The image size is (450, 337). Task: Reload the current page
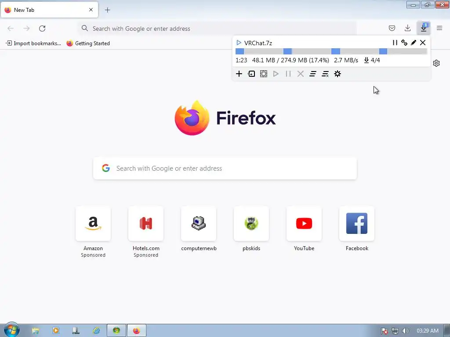point(42,29)
